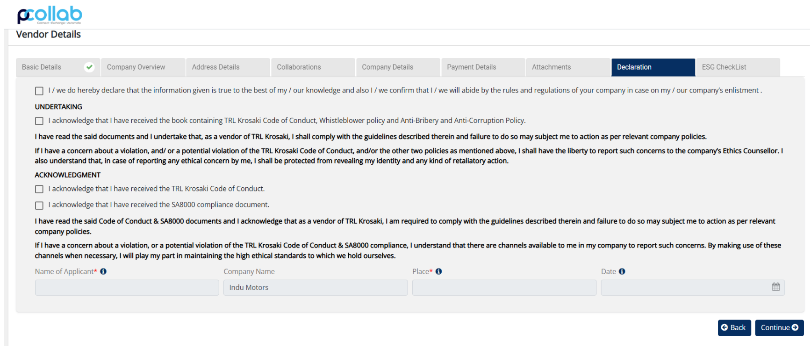Check the Whistleblower policy book acknowledgment
Screen dimensions: 811x346
pos(39,121)
